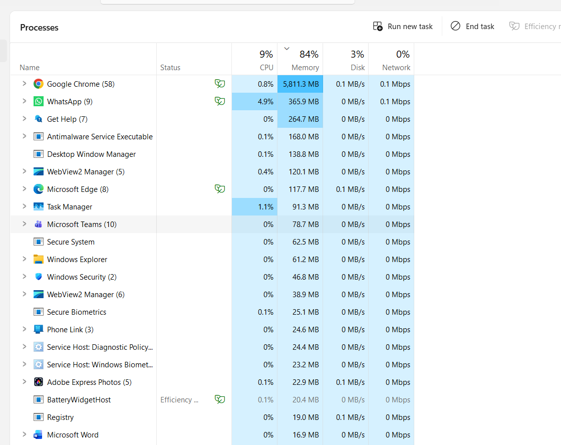The width and height of the screenshot is (561, 445).
Task: Click the Registry process icon
Action: (38, 417)
